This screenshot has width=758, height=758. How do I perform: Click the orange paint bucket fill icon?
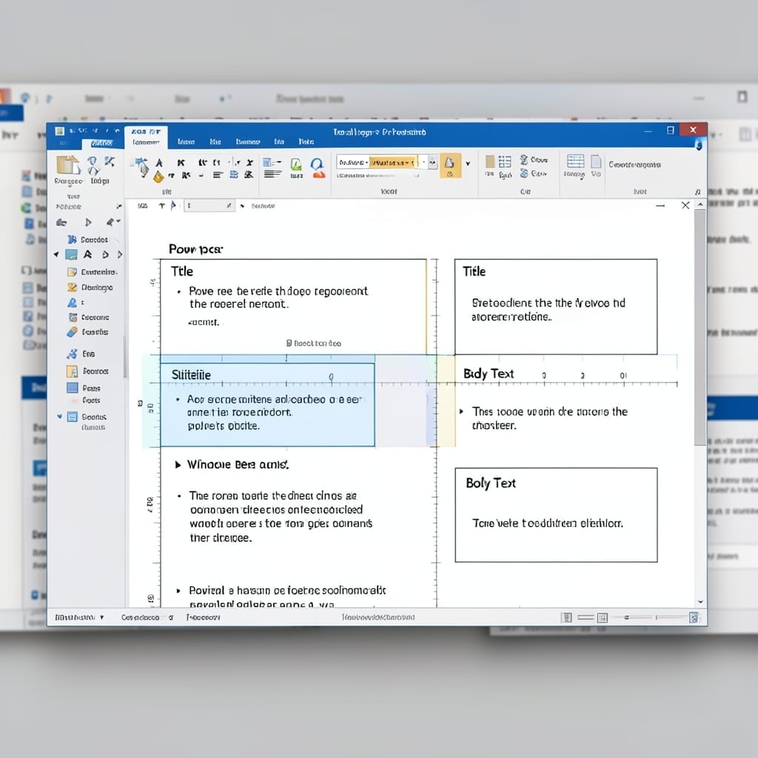(x=158, y=177)
